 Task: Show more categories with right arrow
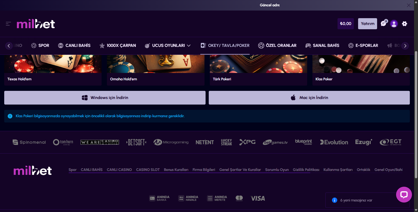pos(405,46)
